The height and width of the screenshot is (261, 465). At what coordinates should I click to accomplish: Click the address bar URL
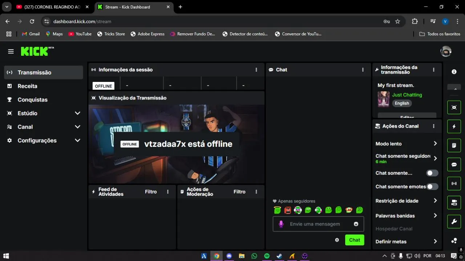(82, 21)
